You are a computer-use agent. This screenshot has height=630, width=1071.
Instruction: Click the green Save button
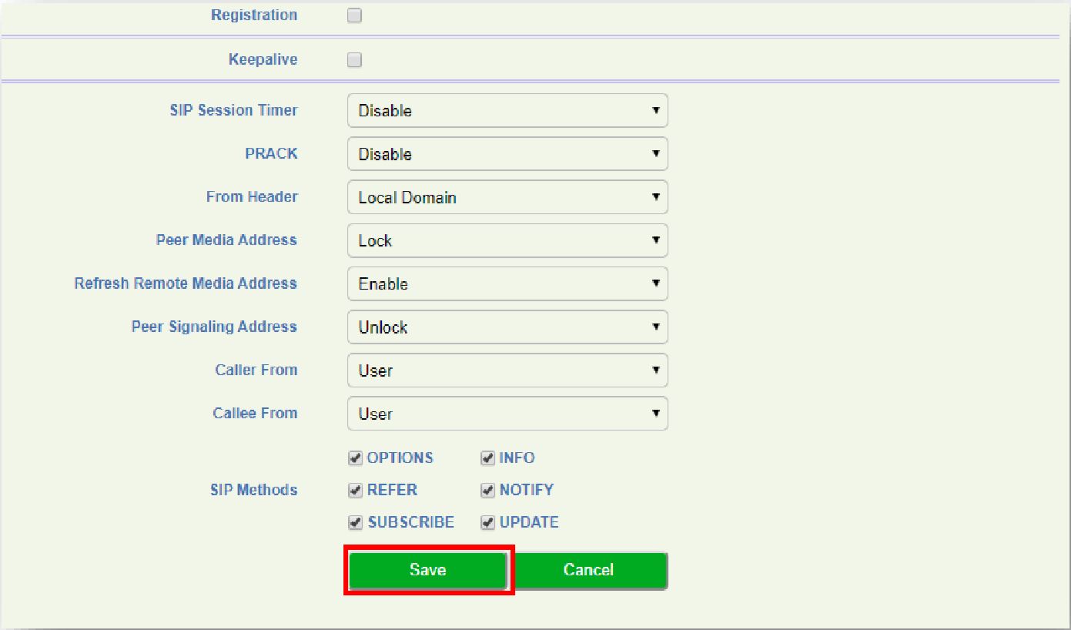point(428,570)
